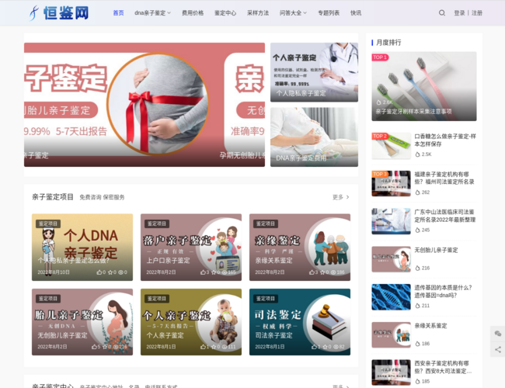Click like icon on 胎儿亲子鉴定 card
Viewport: 505px width, 388px height.
[94, 347]
